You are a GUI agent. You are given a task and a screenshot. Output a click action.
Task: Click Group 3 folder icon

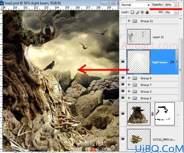coord(135,91)
